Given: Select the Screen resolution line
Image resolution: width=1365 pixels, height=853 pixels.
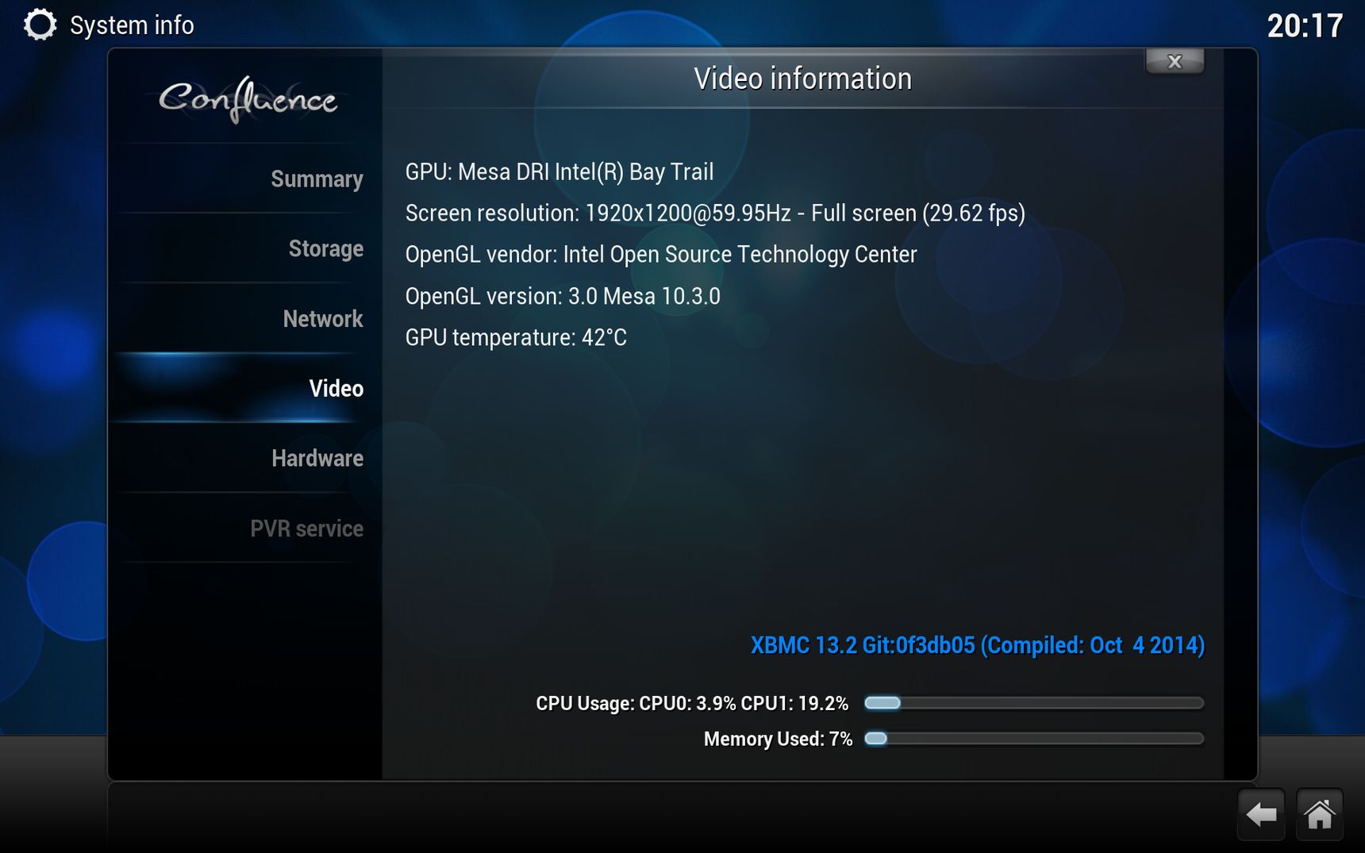Looking at the screenshot, I should (x=715, y=213).
